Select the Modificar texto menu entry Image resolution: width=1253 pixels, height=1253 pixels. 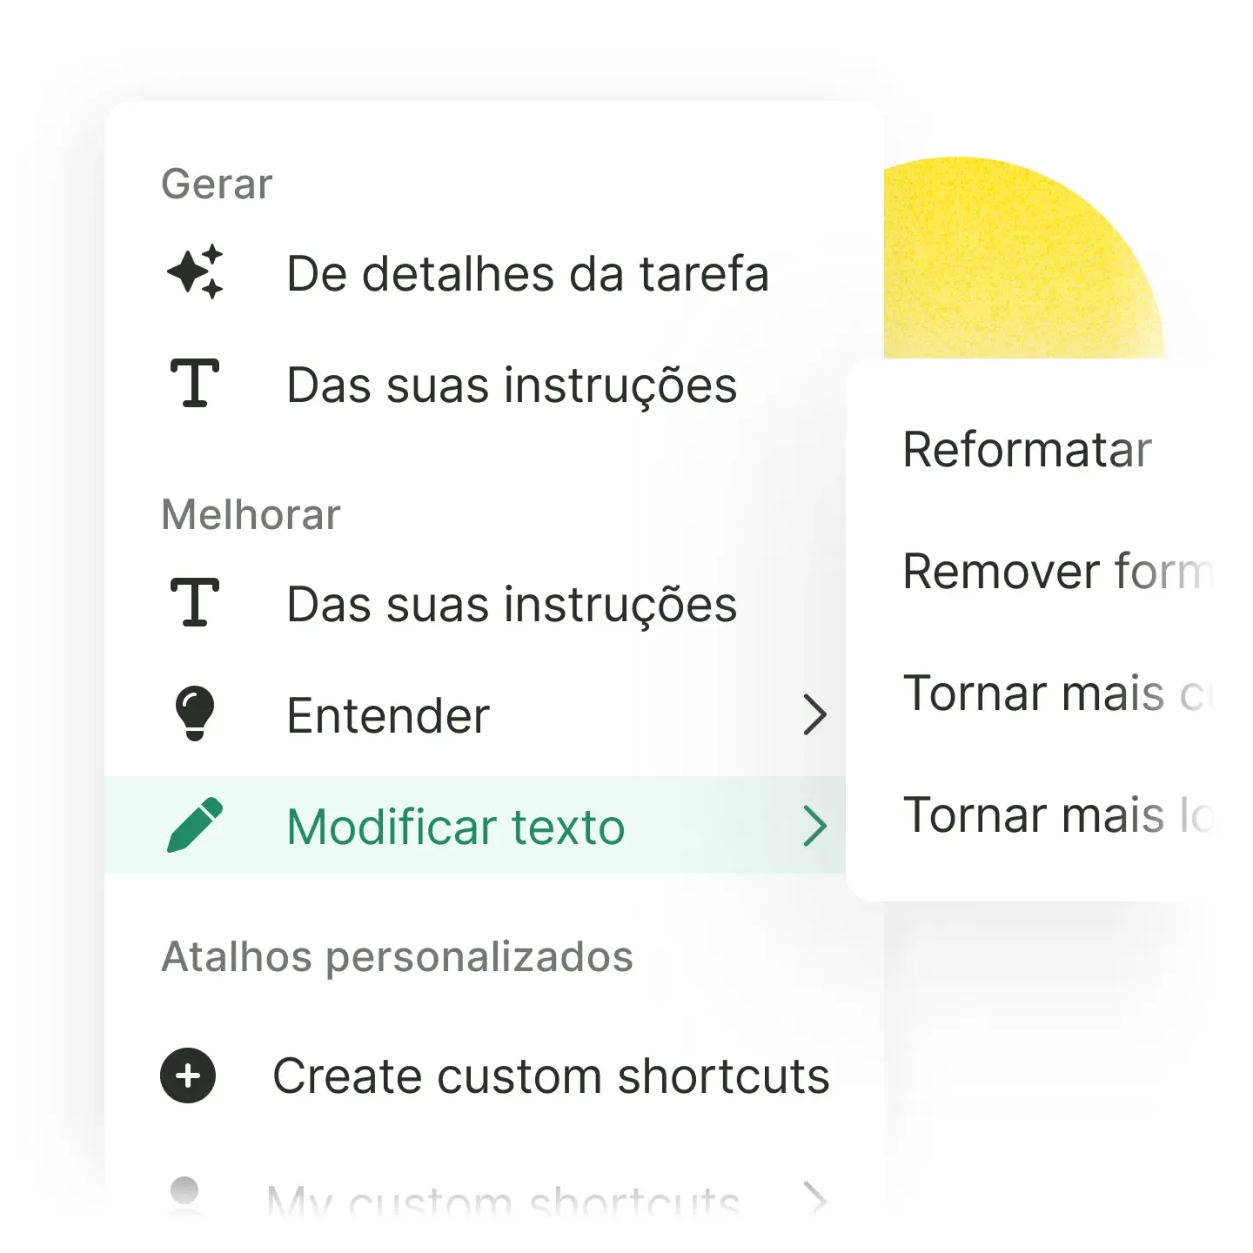(456, 827)
